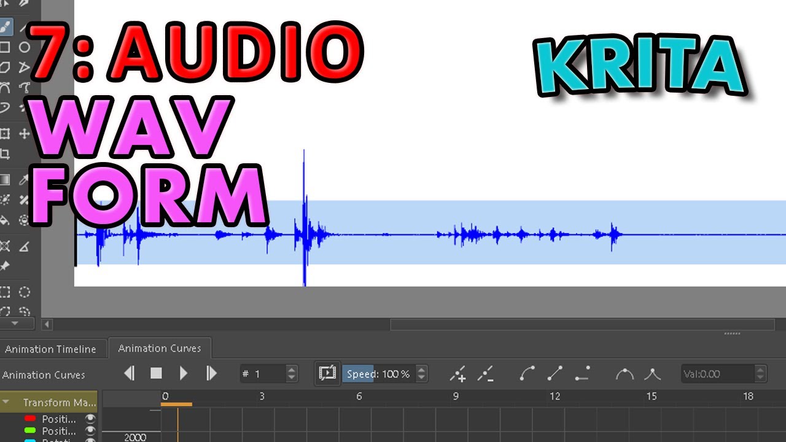Click the 'Animation Curves' docker title
Viewport: 786px width, 442px height.
coord(44,374)
